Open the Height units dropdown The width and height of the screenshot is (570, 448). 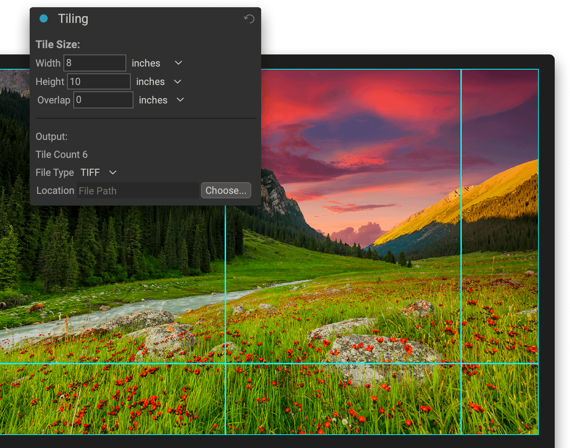point(177,81)
